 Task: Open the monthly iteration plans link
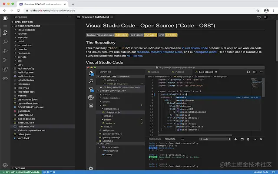coord(166,52)
